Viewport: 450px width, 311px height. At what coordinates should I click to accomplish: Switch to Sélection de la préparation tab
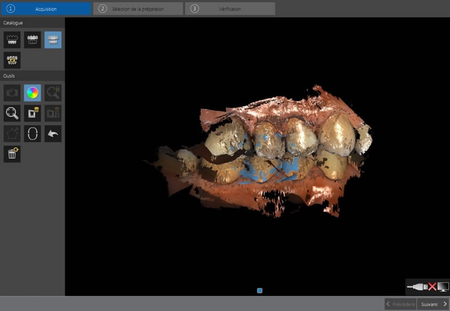[x=138, y=8]
